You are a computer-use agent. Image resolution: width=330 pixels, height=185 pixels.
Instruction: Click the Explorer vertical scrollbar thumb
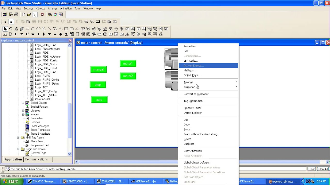click(x=69, y=121)
